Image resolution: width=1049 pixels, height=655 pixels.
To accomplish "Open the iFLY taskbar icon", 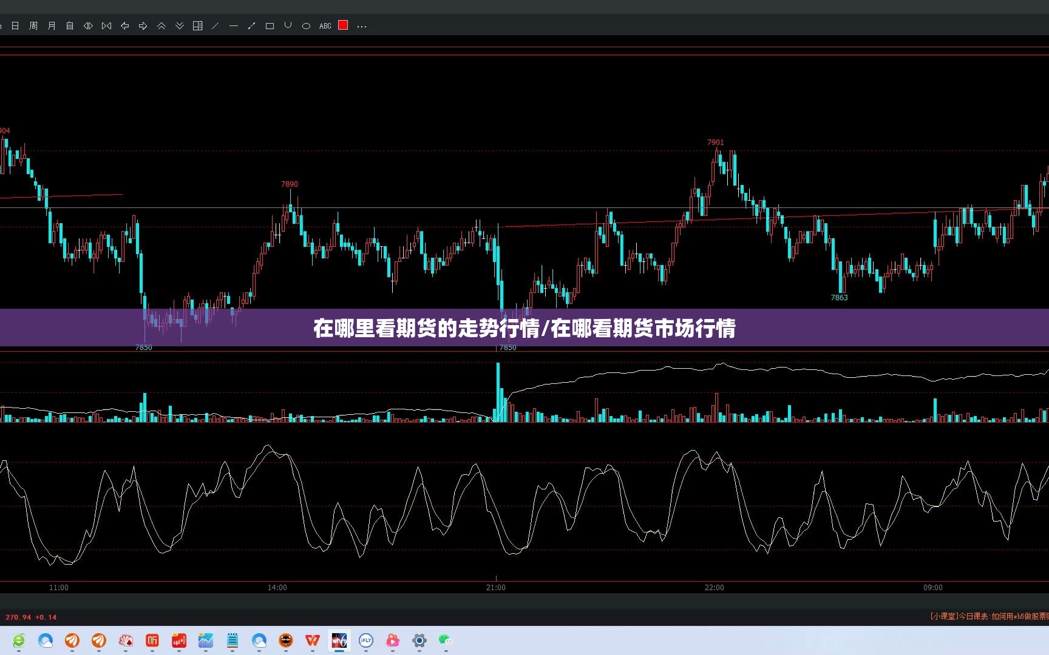I will [366, 640].
